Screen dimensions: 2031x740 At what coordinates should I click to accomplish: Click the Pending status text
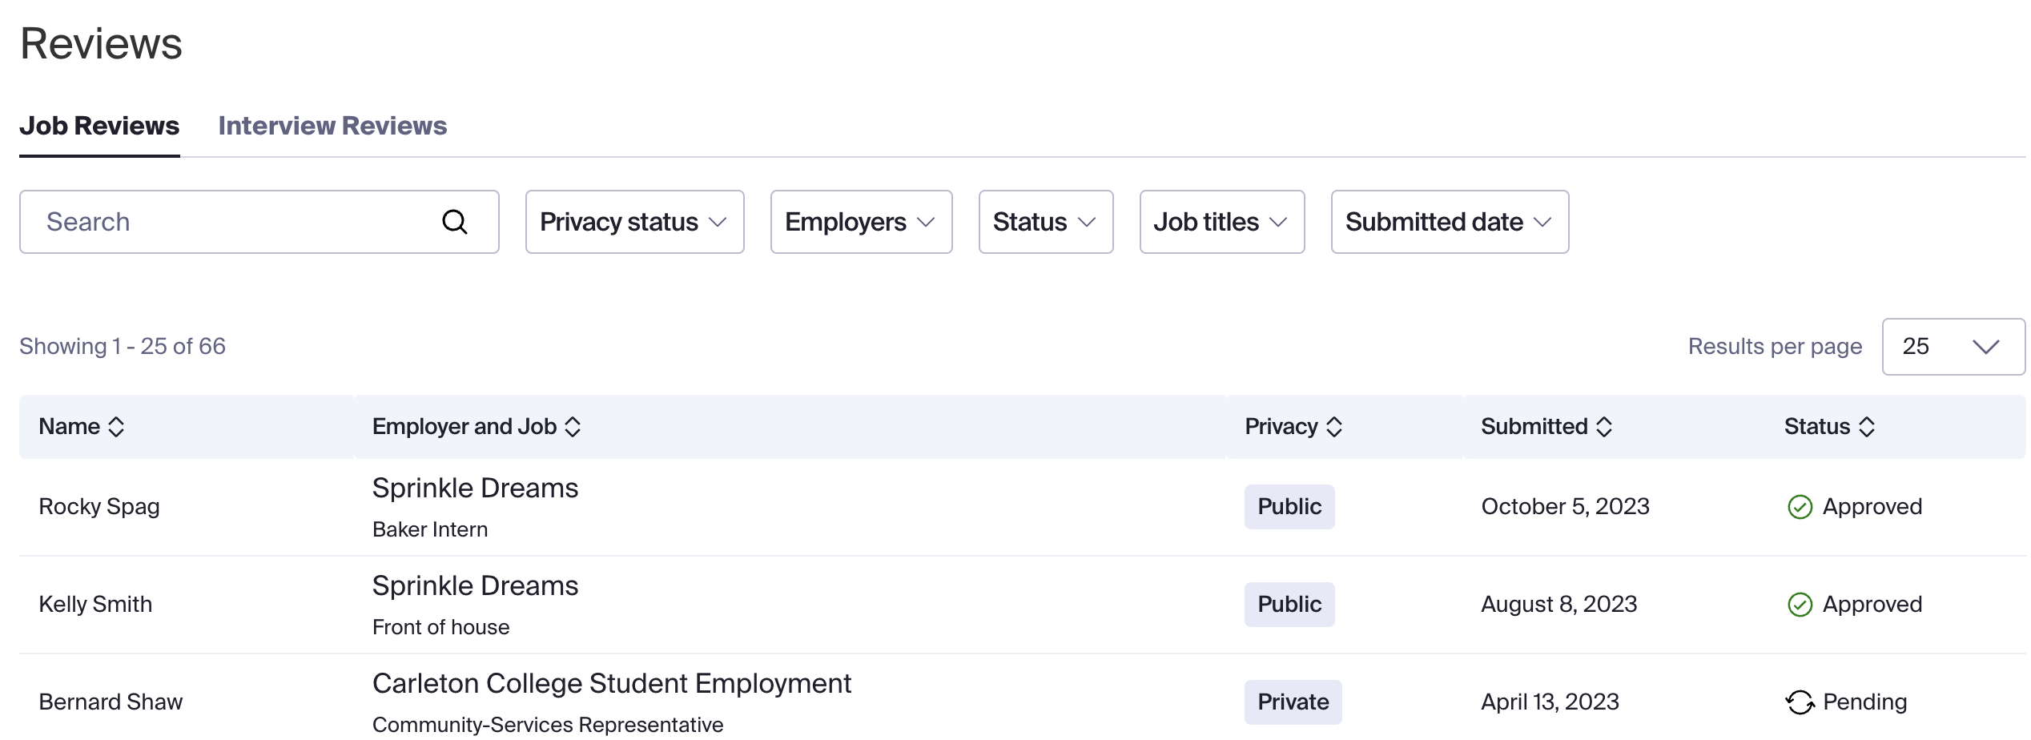click(x=1864, y=702)
